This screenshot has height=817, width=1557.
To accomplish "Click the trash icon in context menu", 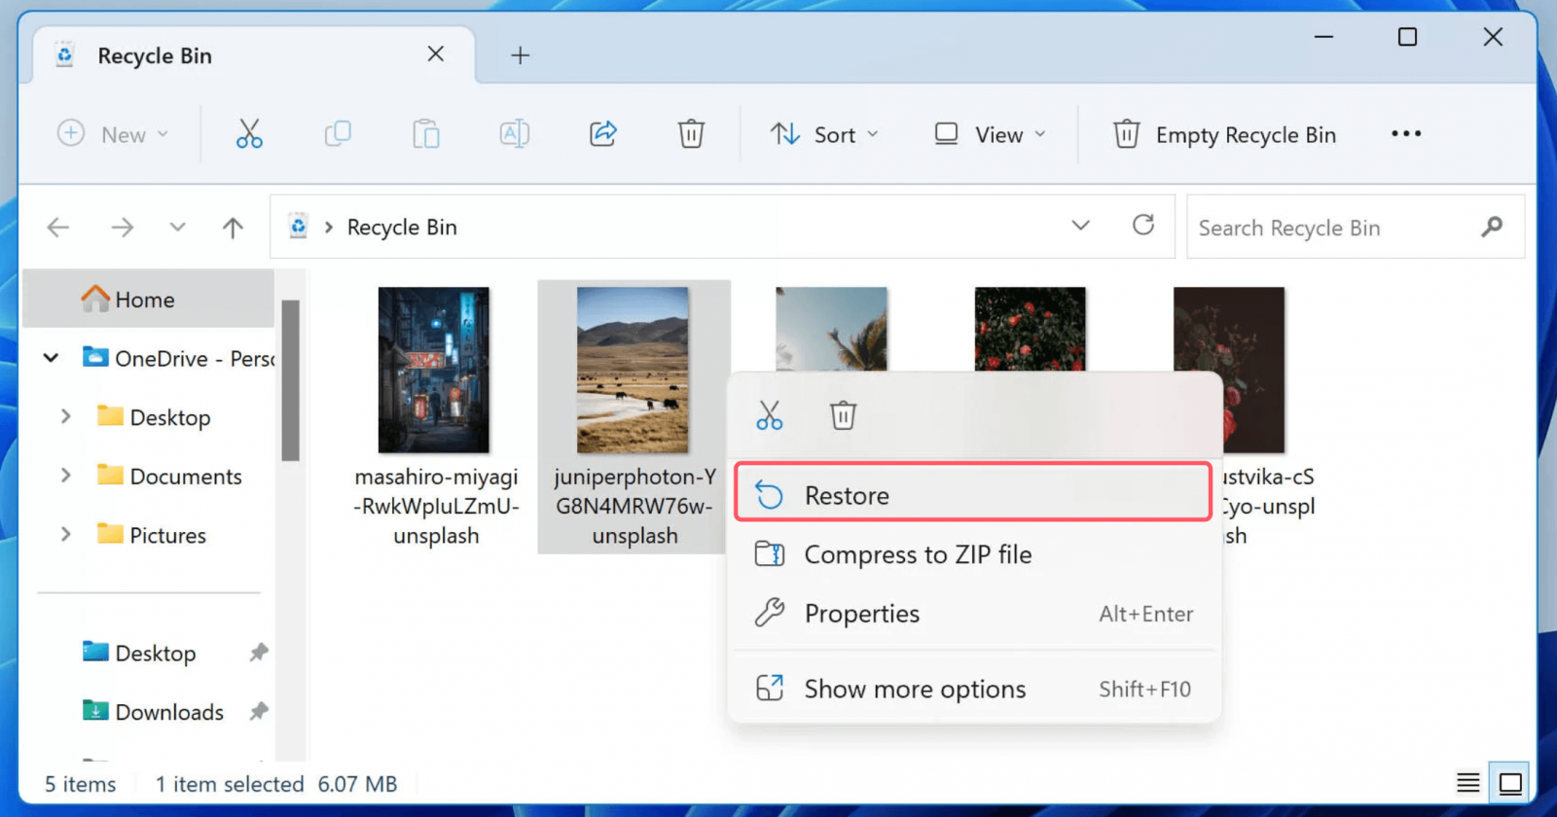I will click(x=843, y=415).
